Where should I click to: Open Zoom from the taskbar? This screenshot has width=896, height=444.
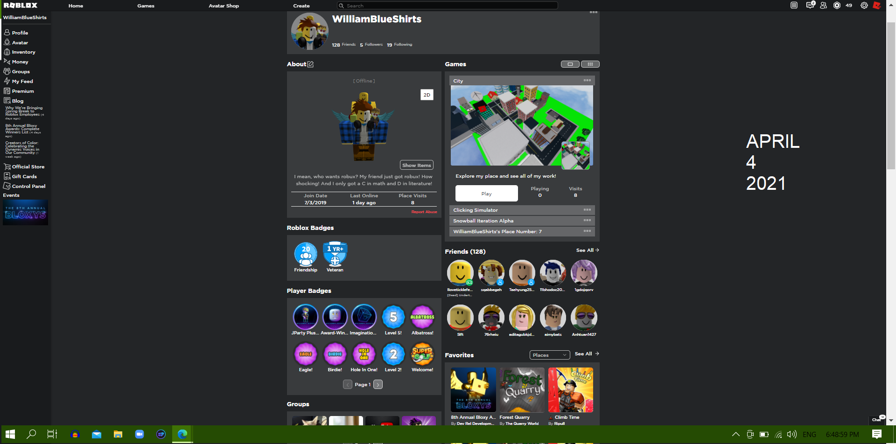point(140,434)
